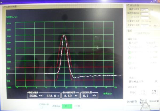
Task: Click the window minimize button in title bar
Action: click(152, 1)
